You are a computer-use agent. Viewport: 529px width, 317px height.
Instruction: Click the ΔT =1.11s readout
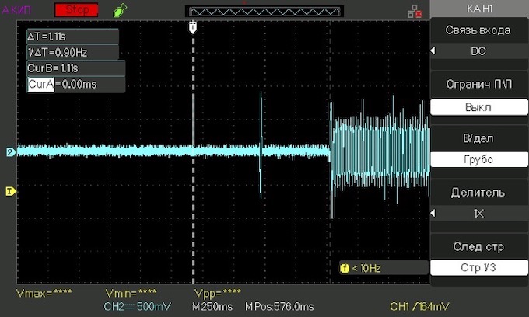[x=73, y=37]
